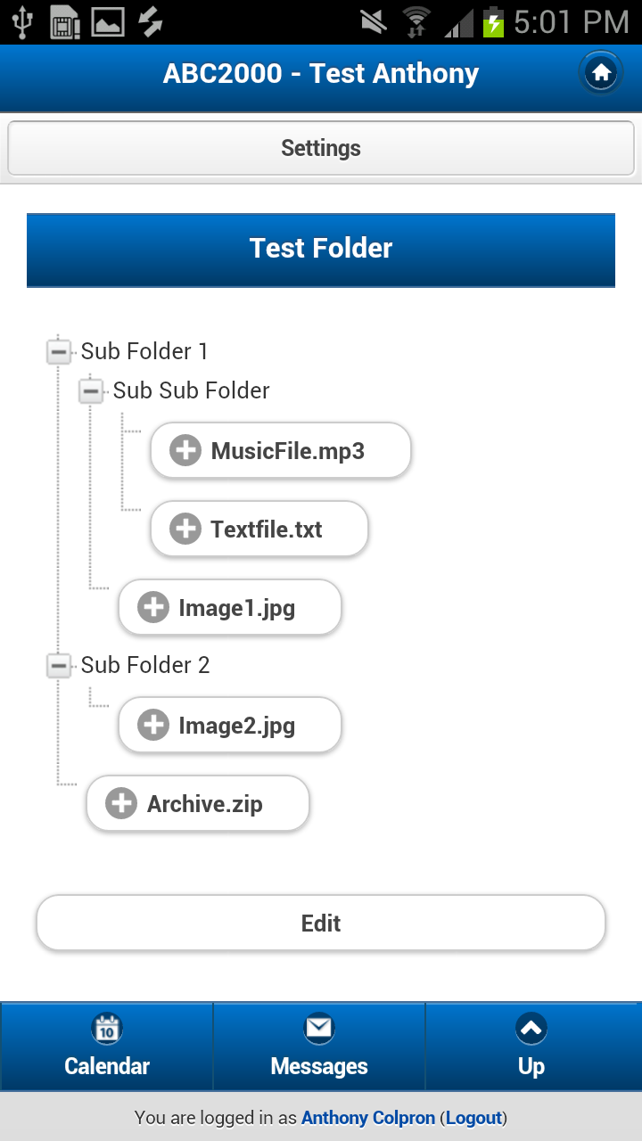Go Up using bottom navigation tab

coord(532,1047)
